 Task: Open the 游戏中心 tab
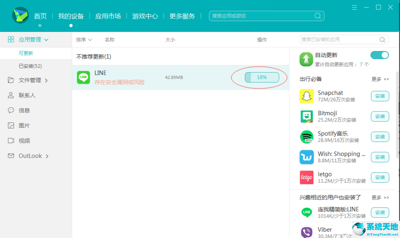point(145,16)
